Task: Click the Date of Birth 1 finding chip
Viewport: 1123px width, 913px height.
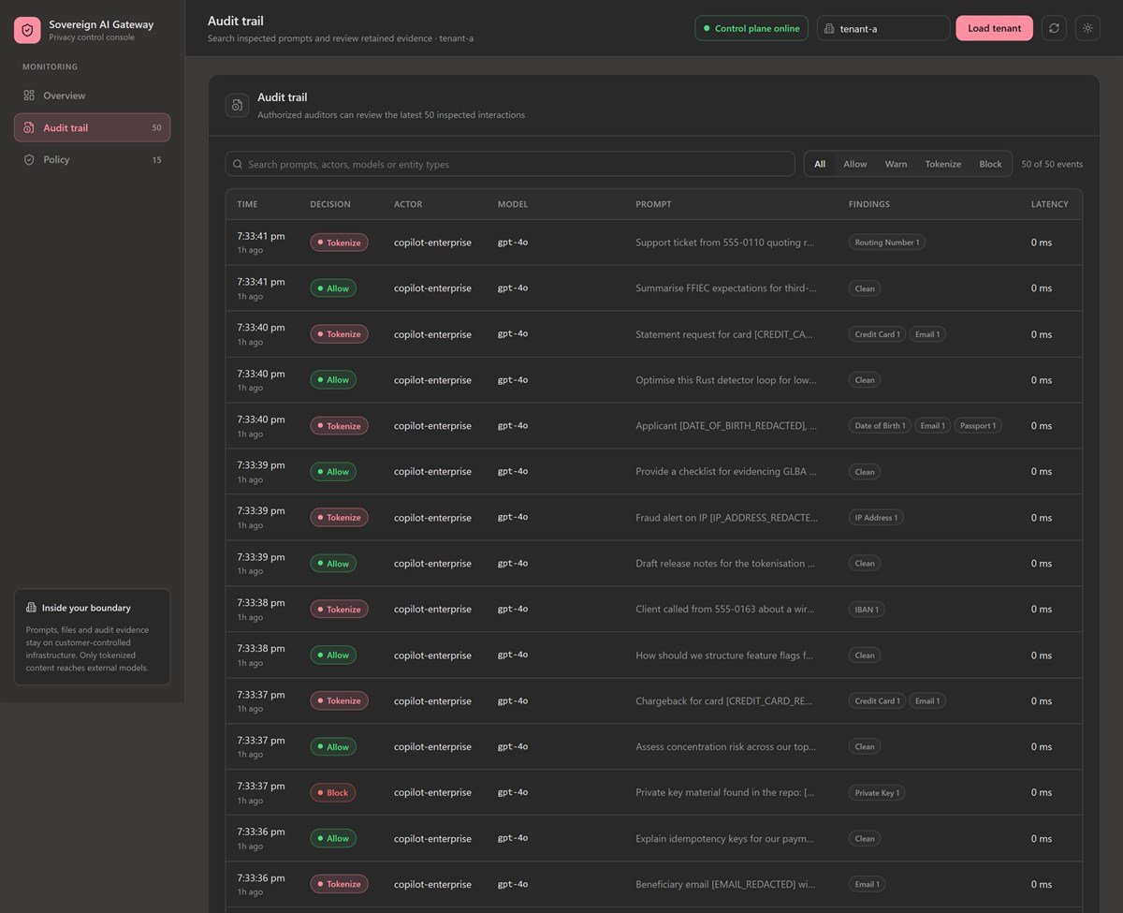Action: tap(880, 425)
